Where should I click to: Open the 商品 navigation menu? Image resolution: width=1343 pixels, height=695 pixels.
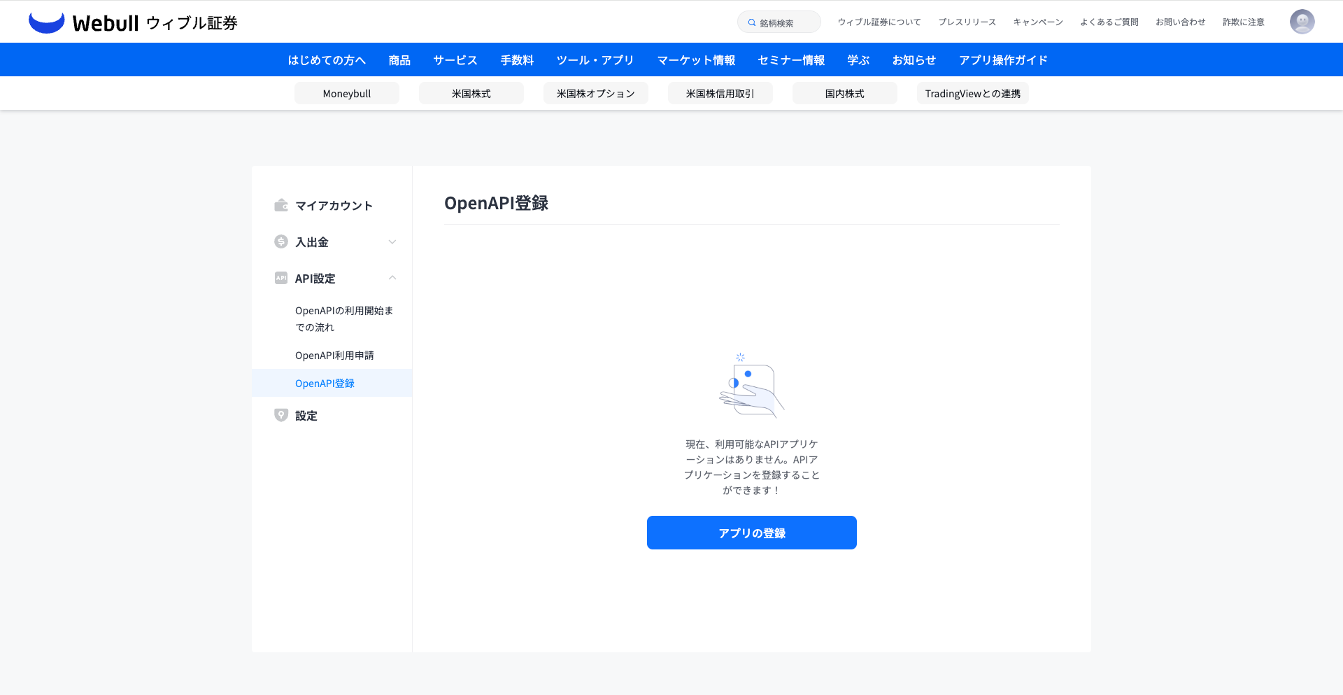click(399, 60)
